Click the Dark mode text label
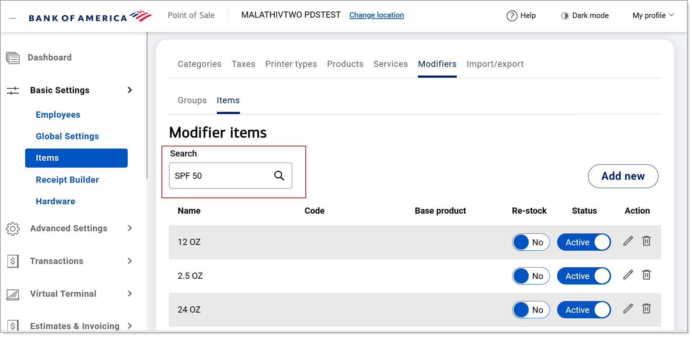 [590, 16]
